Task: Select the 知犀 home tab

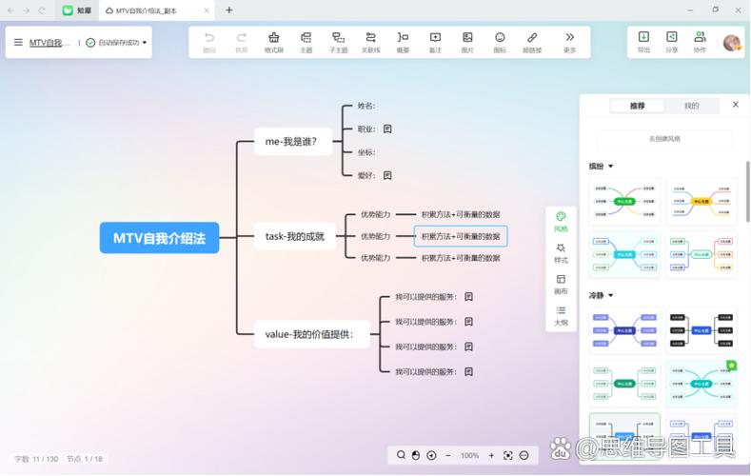Action: 77,10
